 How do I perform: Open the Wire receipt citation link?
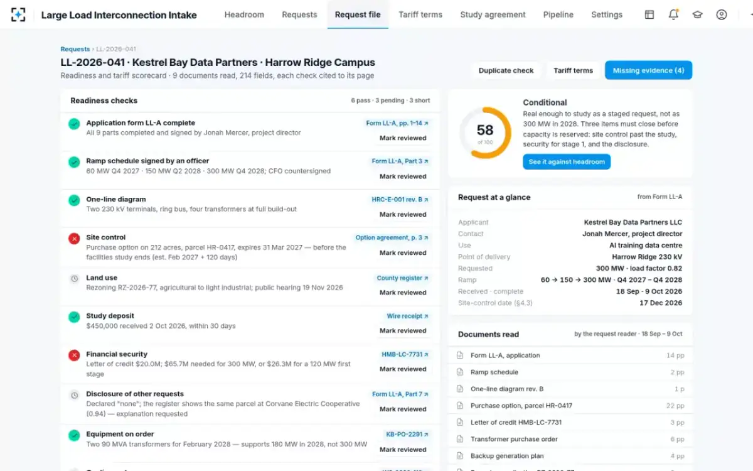408,317
